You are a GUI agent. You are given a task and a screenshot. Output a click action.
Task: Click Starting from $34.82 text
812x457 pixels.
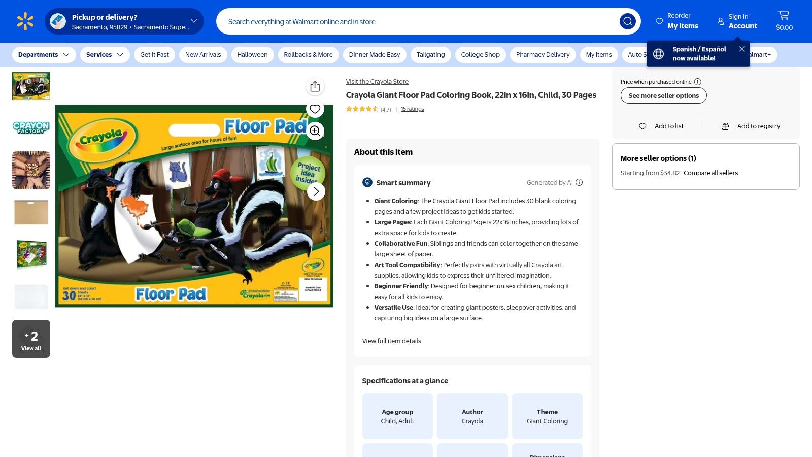(650, 173)
